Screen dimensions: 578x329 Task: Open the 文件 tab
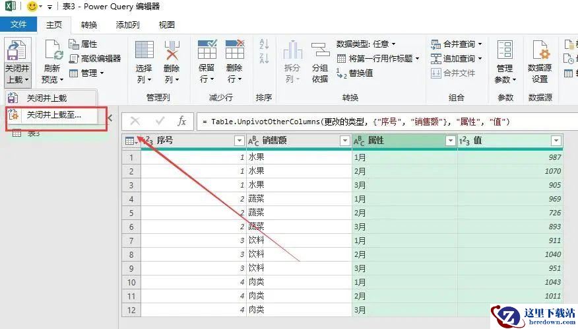[x=18, y=24]
